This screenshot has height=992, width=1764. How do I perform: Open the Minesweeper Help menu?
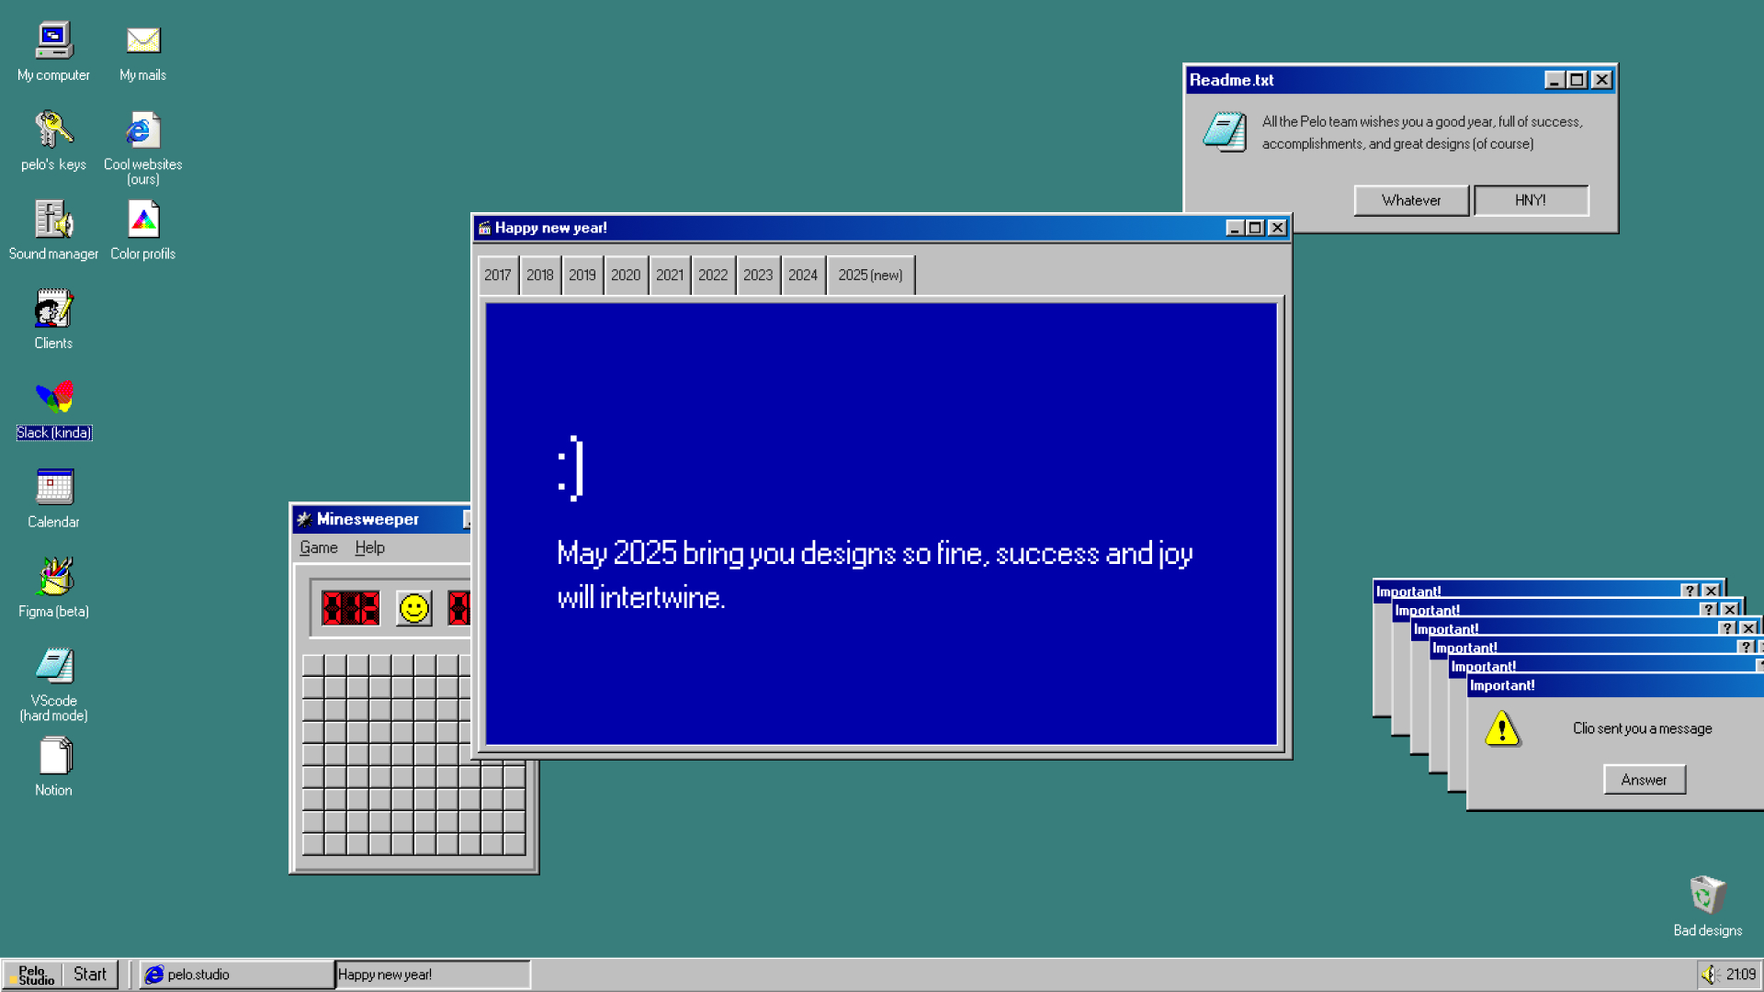pyautogui.click(x=369, y=548)
